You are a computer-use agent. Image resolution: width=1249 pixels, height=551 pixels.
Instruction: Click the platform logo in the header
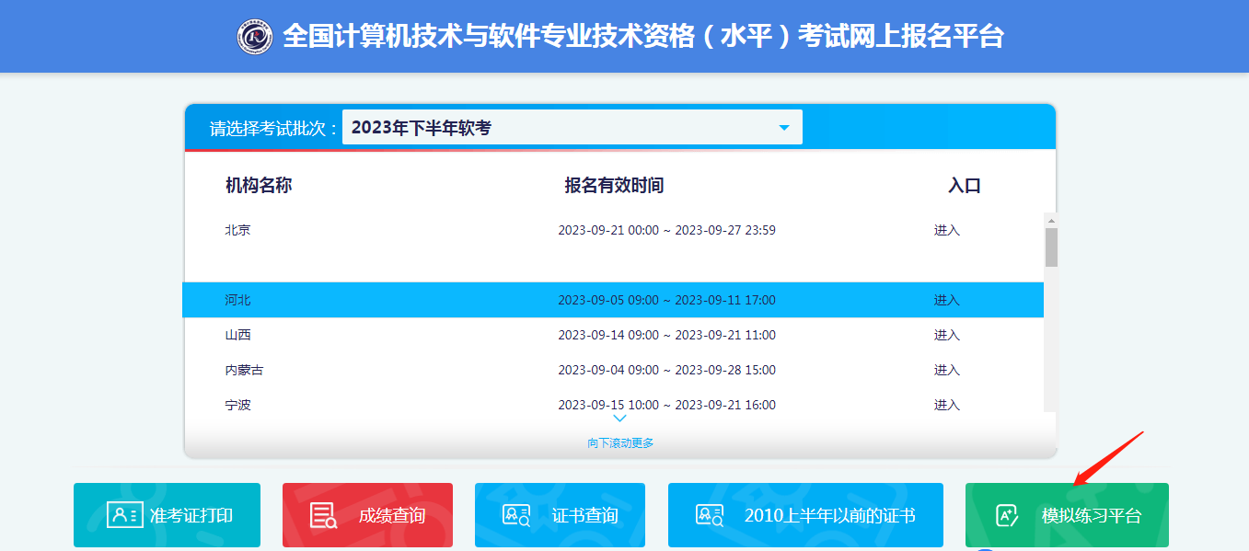tap(255, 37)
